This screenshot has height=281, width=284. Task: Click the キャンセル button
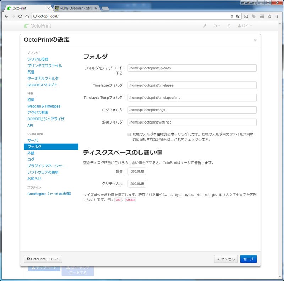pyautogui.click(x=226, y=259)
